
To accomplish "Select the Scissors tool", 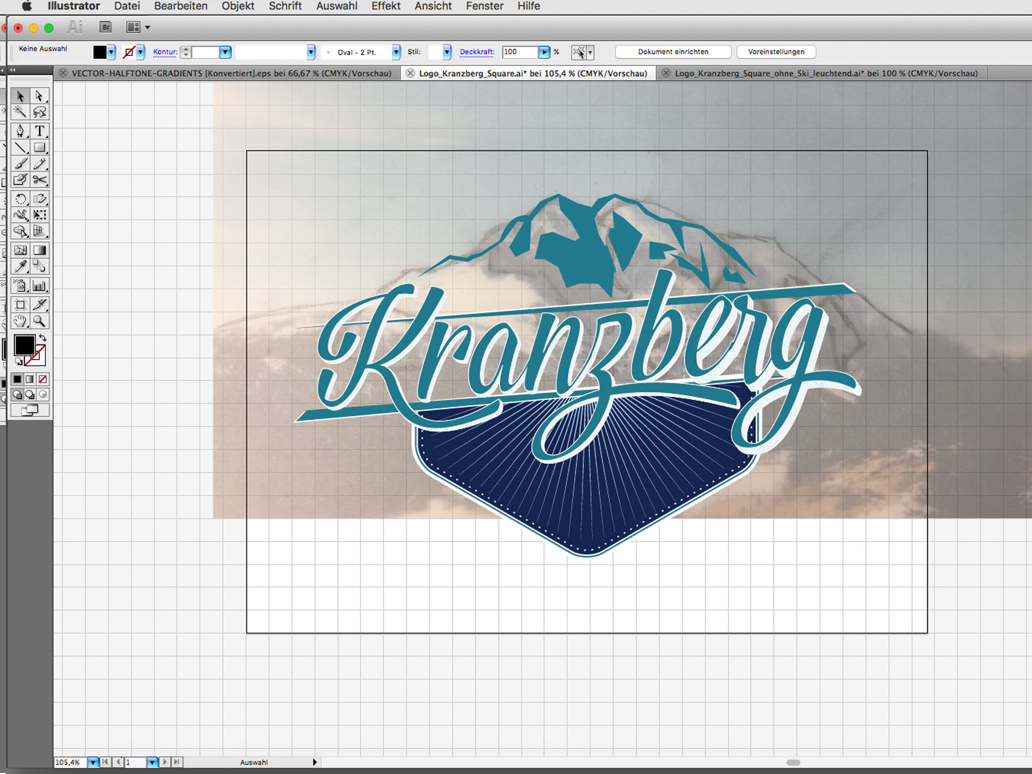I will pos(40,180).
